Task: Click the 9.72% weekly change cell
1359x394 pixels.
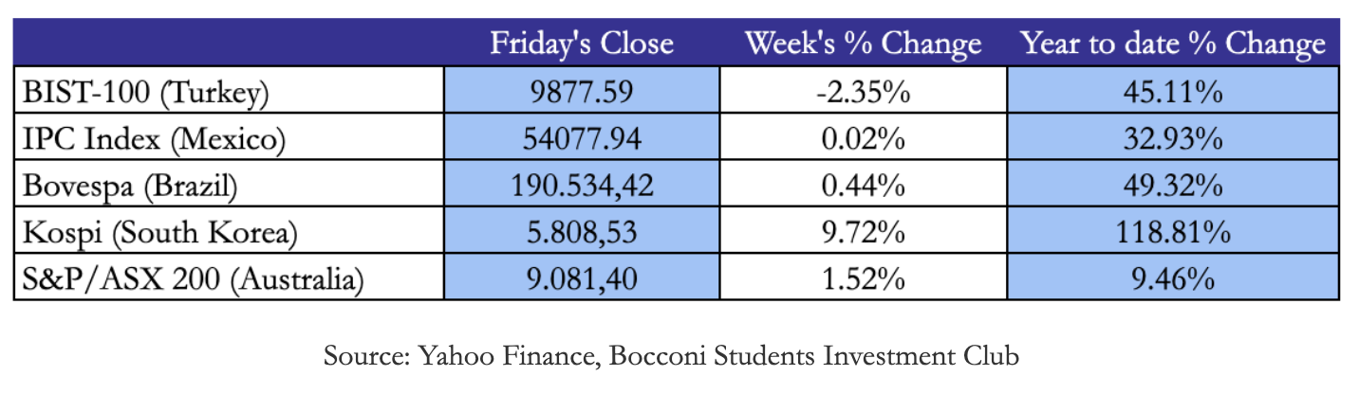Action: (862, 233)
